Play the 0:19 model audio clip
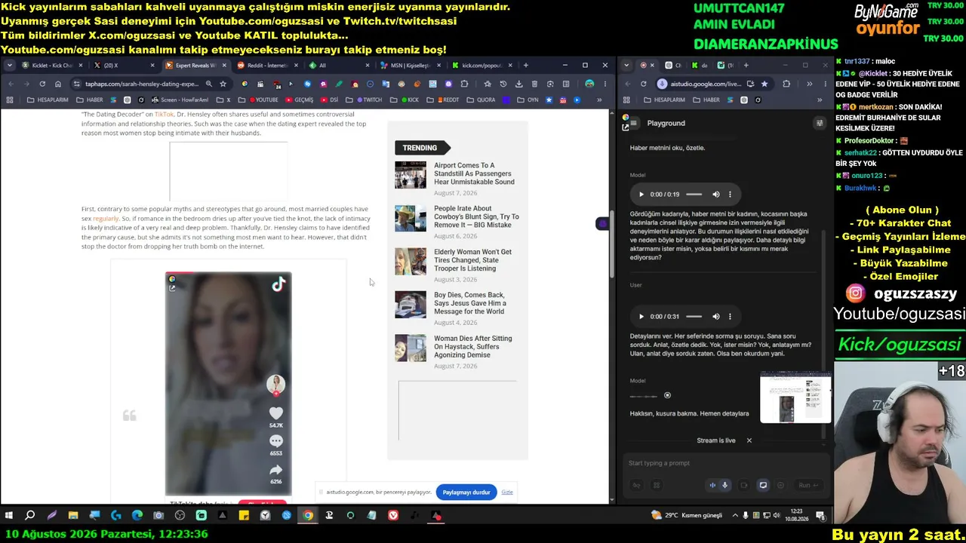The width and height of the screenshot is (966, 543). tap(641, 195)
